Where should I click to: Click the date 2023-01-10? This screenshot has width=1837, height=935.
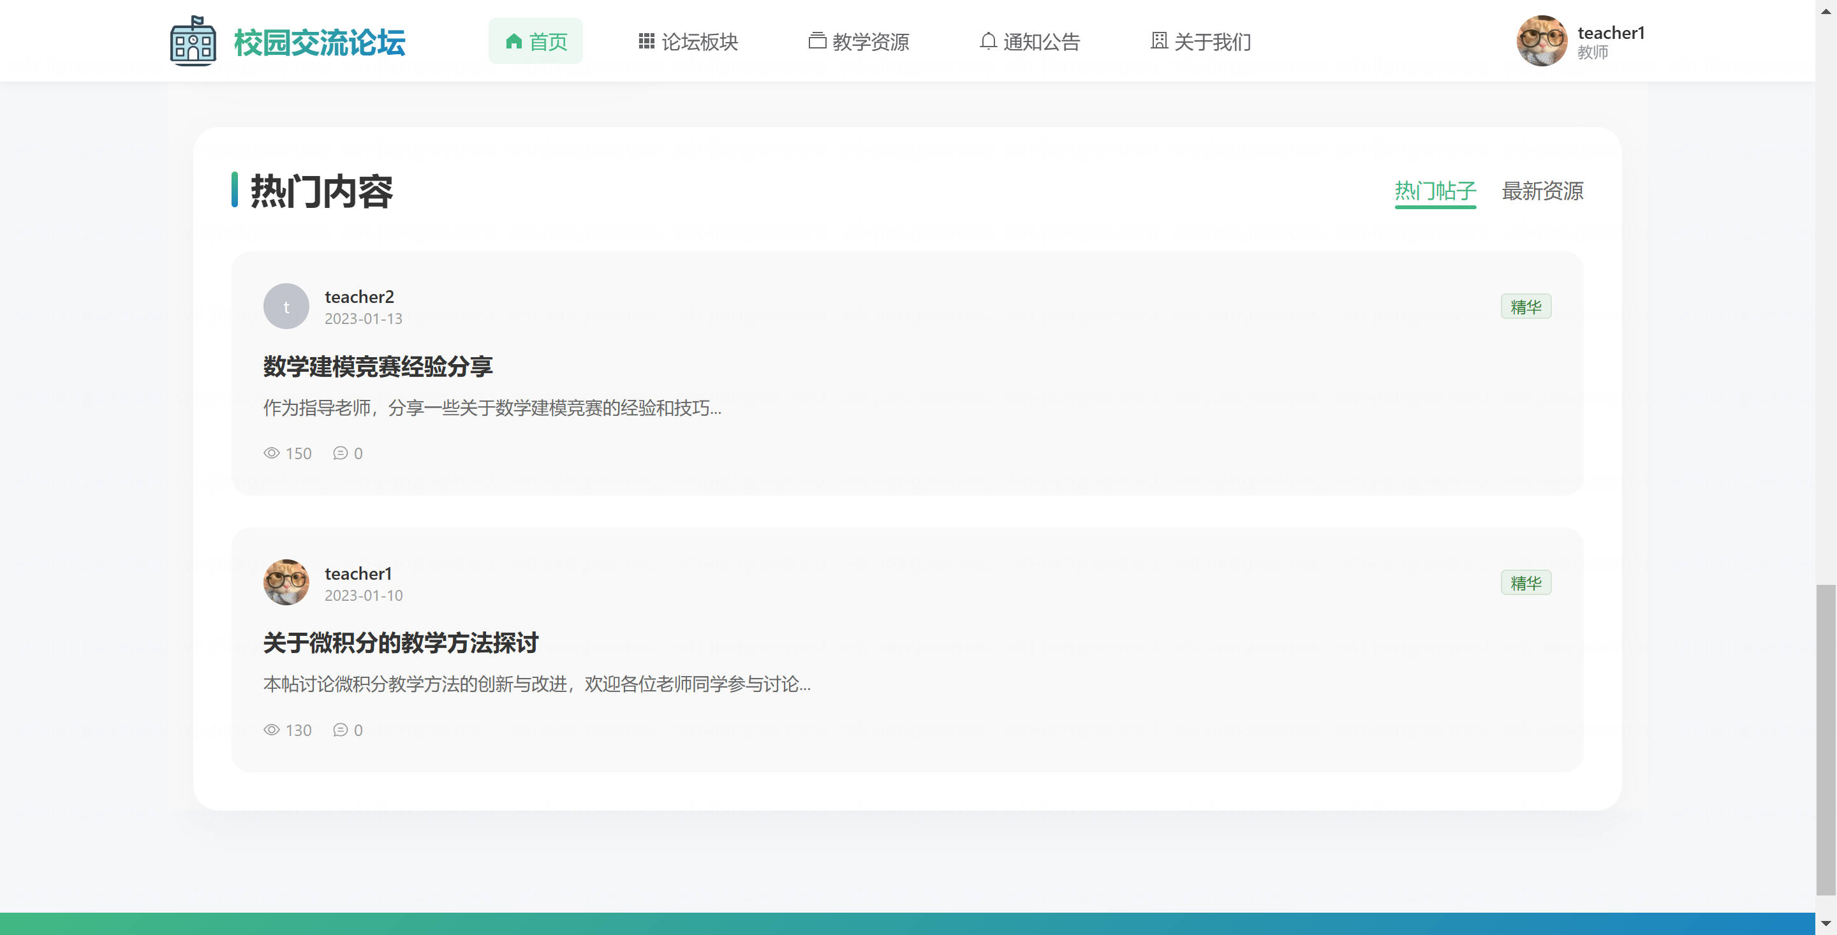(364, 596)
